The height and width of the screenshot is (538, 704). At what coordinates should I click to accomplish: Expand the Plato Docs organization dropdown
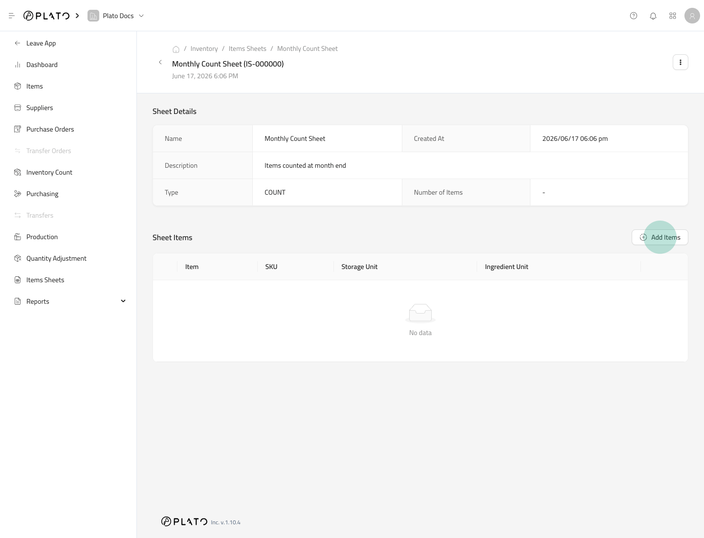click(141, 16)
